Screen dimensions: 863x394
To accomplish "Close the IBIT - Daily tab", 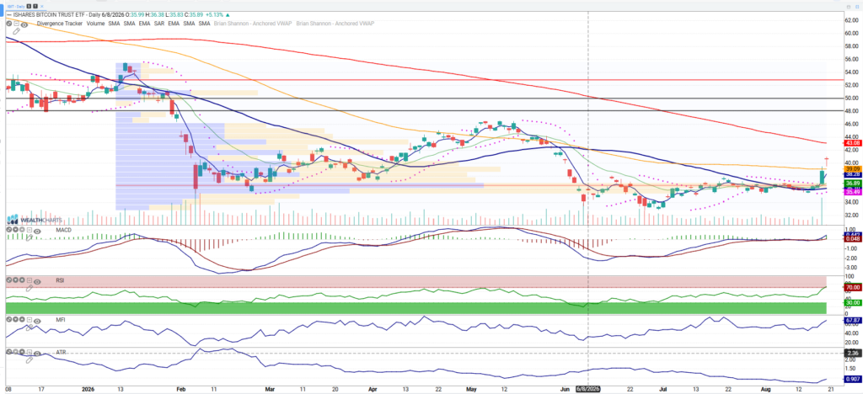I will tap(42, 6).
